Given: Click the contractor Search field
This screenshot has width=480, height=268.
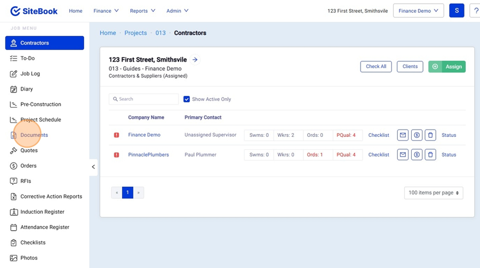Looking at the screenshot, I should point(144,99).
